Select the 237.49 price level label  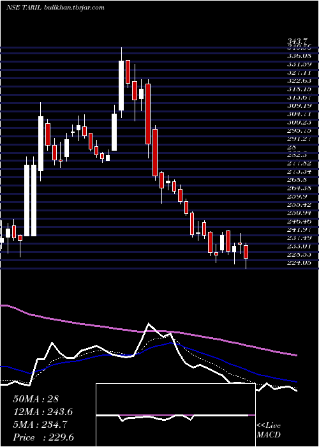pyautogui.click(x=299, y=238)
